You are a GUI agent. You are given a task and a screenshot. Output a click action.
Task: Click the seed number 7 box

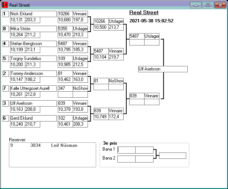click(x=6, y=88)
